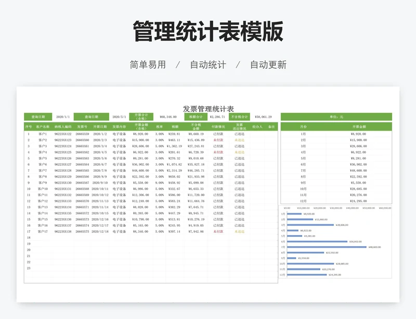Click the 管理统计表模版 page heading

pyautogui.click(x=208, y=31)
